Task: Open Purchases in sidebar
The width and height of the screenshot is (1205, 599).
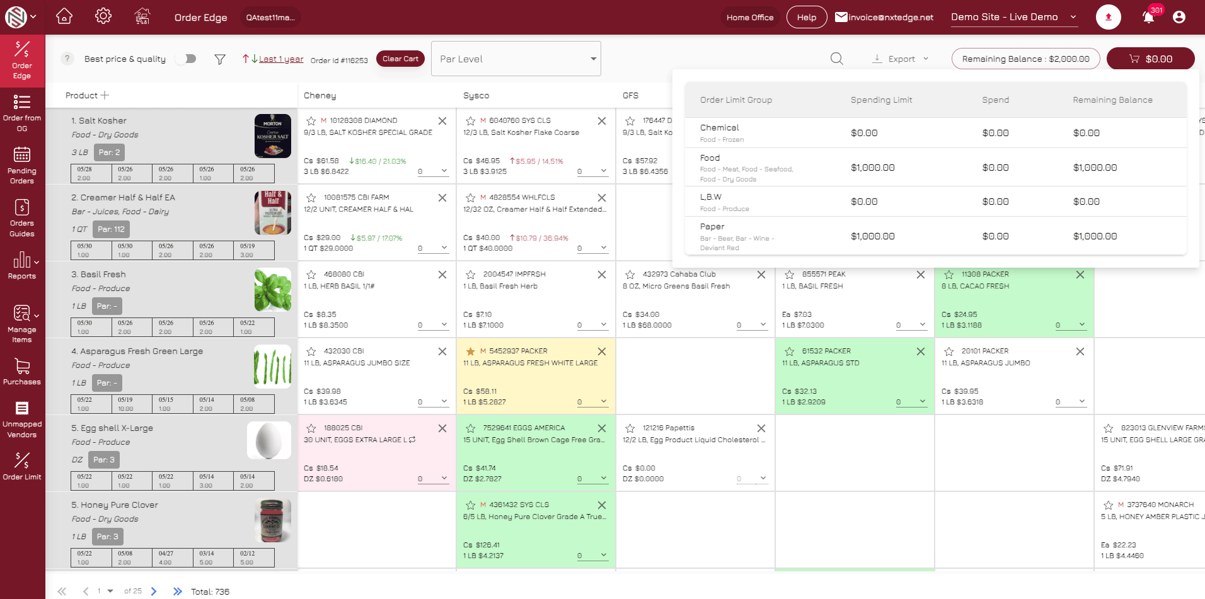Action: [x=22, y=371]
